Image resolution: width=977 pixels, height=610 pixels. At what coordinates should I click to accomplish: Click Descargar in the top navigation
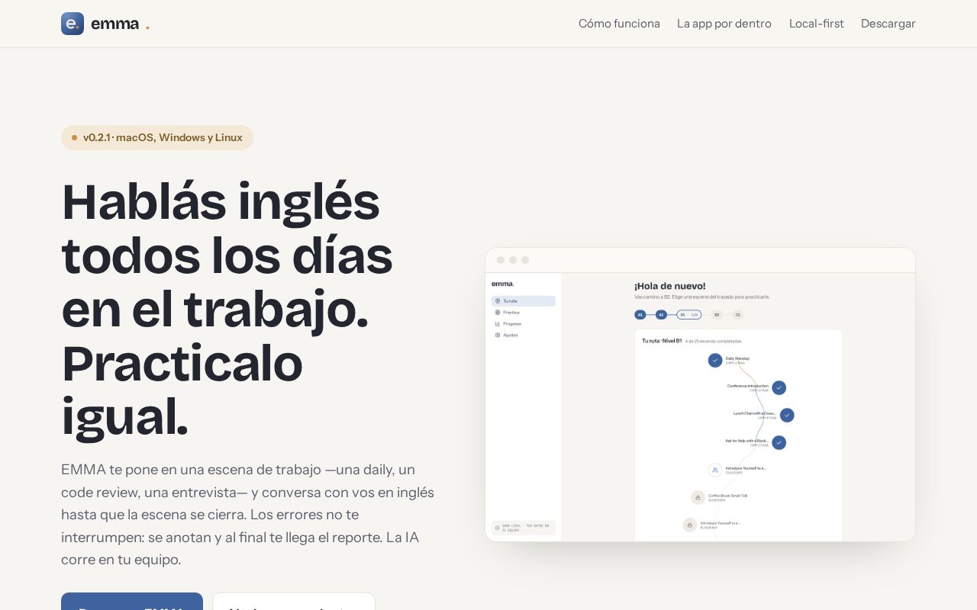coord(888,24)
